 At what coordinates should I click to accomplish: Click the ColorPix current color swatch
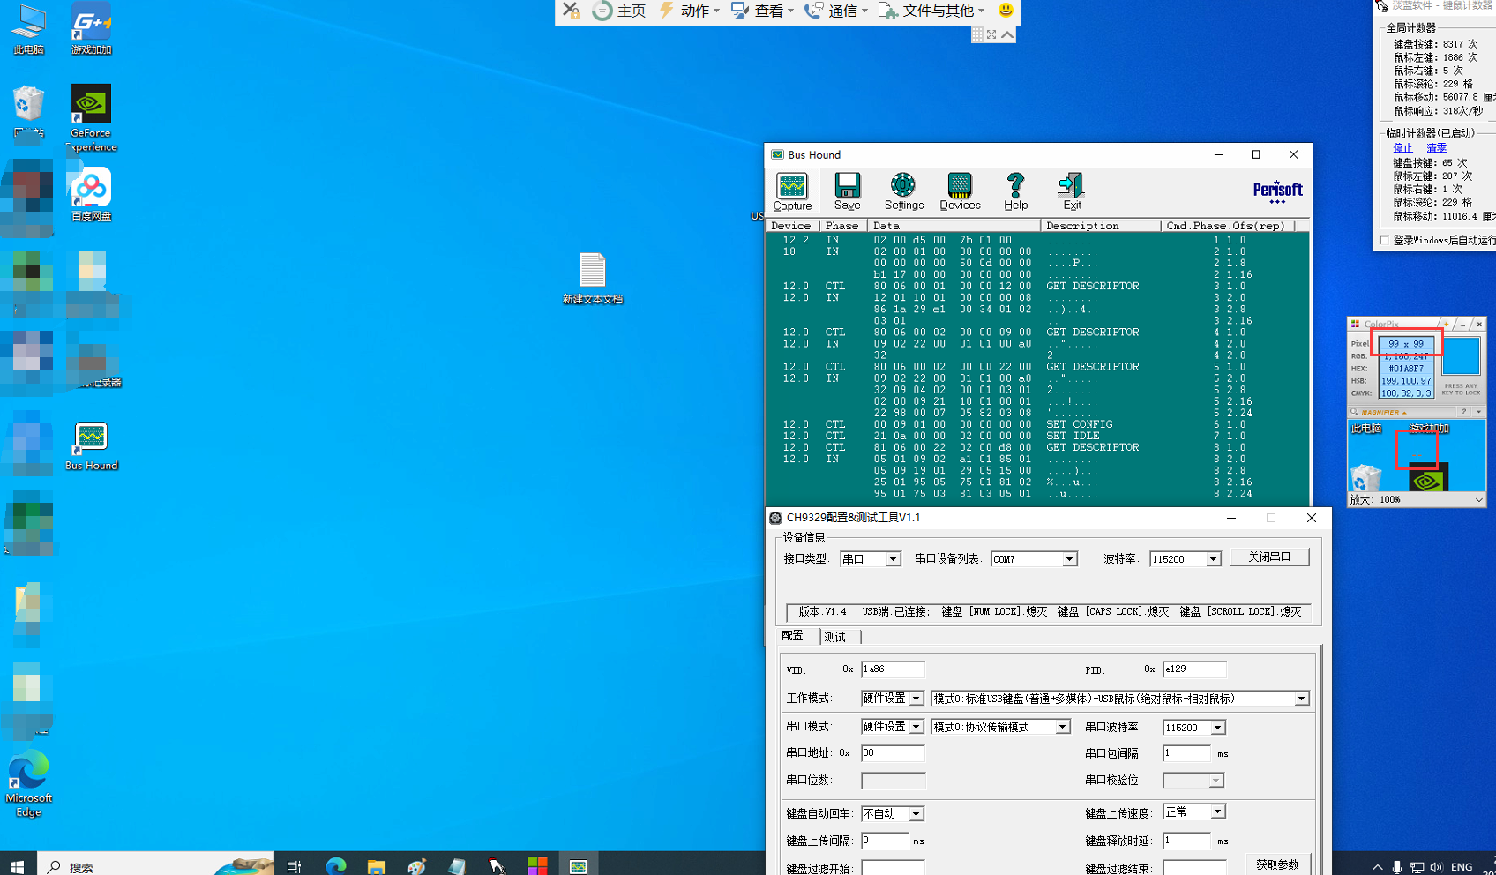pyautogui.click(x=1462, y=358)
